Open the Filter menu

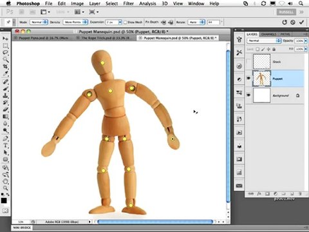point(128,4)
